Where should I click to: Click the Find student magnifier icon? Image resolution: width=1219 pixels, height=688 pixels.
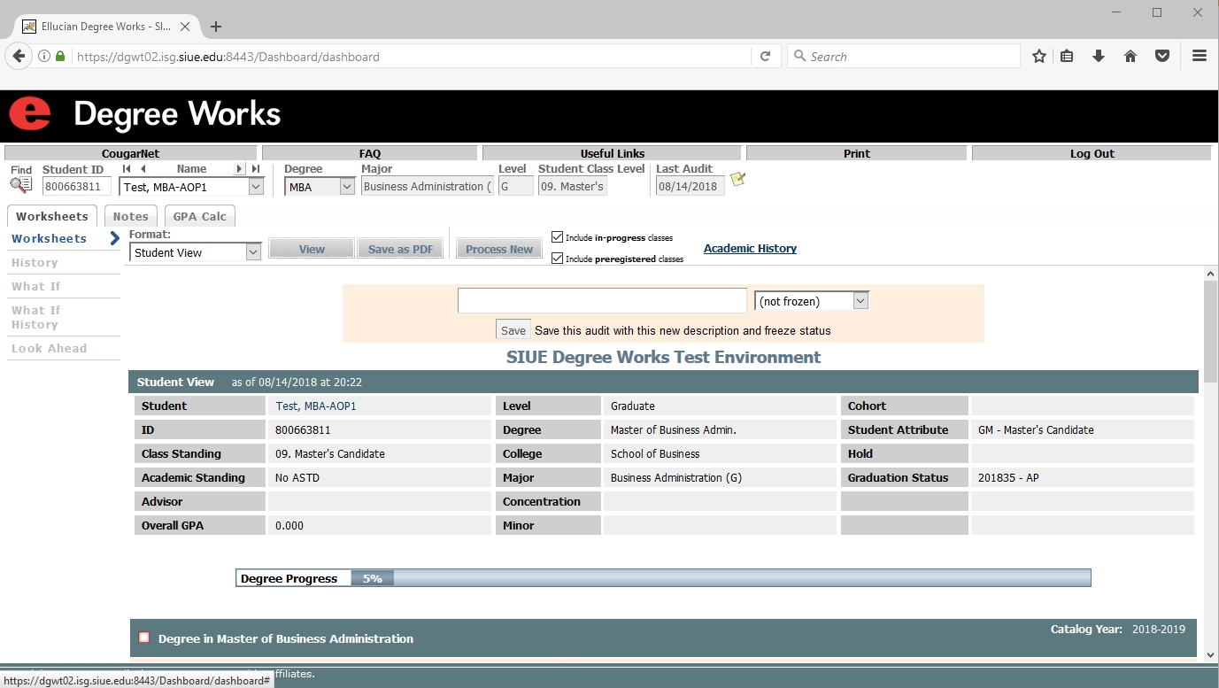pos(20,185)
